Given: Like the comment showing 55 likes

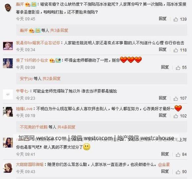Looking at the screenshot, I should pyautogui.click(x=178, y=68).
